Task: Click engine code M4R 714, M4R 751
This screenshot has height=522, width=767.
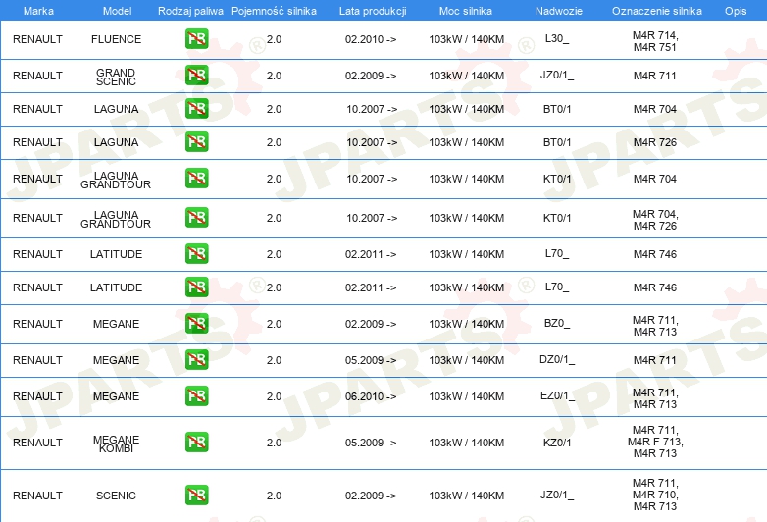Action: (655, 41)
